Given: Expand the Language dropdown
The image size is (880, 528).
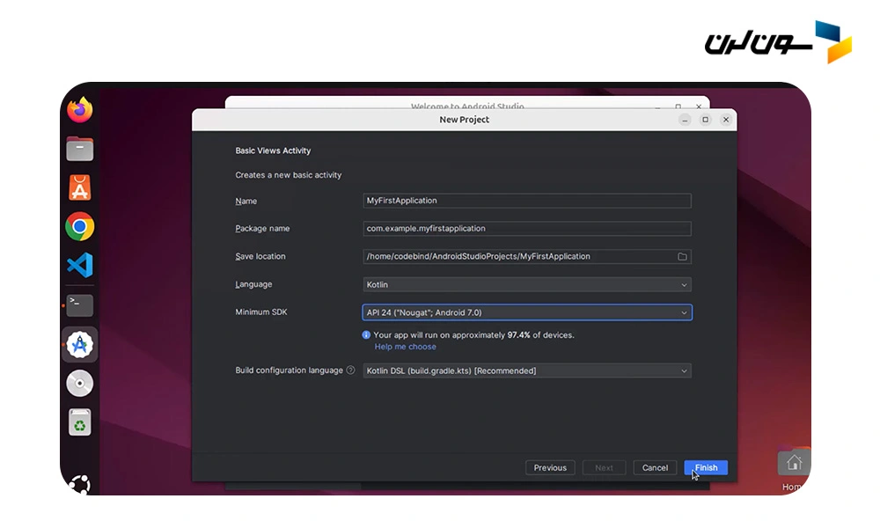Looking at the screenshot, I should (527, 285).
